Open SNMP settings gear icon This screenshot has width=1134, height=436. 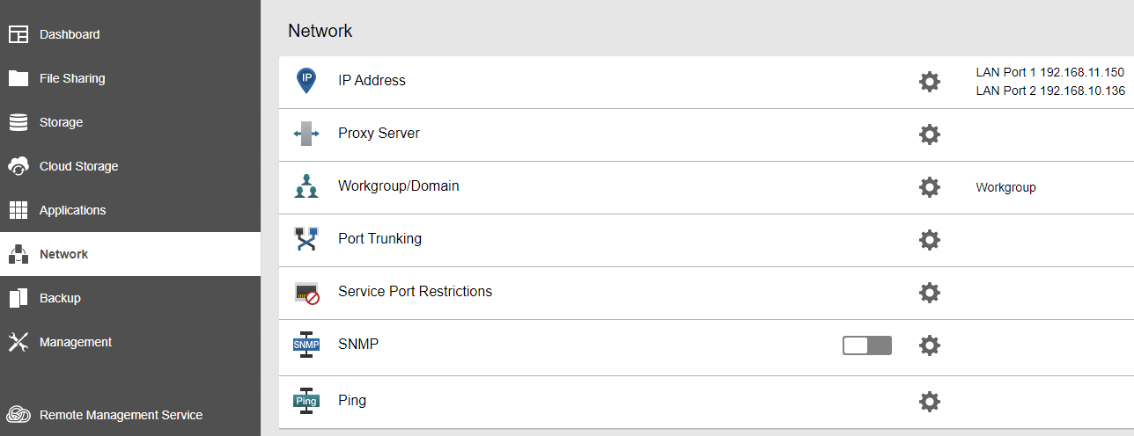[x=929, y=345]
